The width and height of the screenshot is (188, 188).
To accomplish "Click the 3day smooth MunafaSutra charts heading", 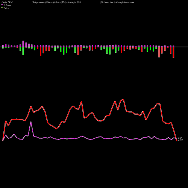I will tap(56, 2).
